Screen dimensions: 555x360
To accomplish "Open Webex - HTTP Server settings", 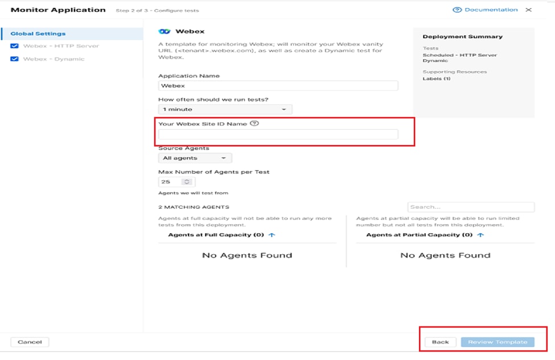I will (61, 46).
